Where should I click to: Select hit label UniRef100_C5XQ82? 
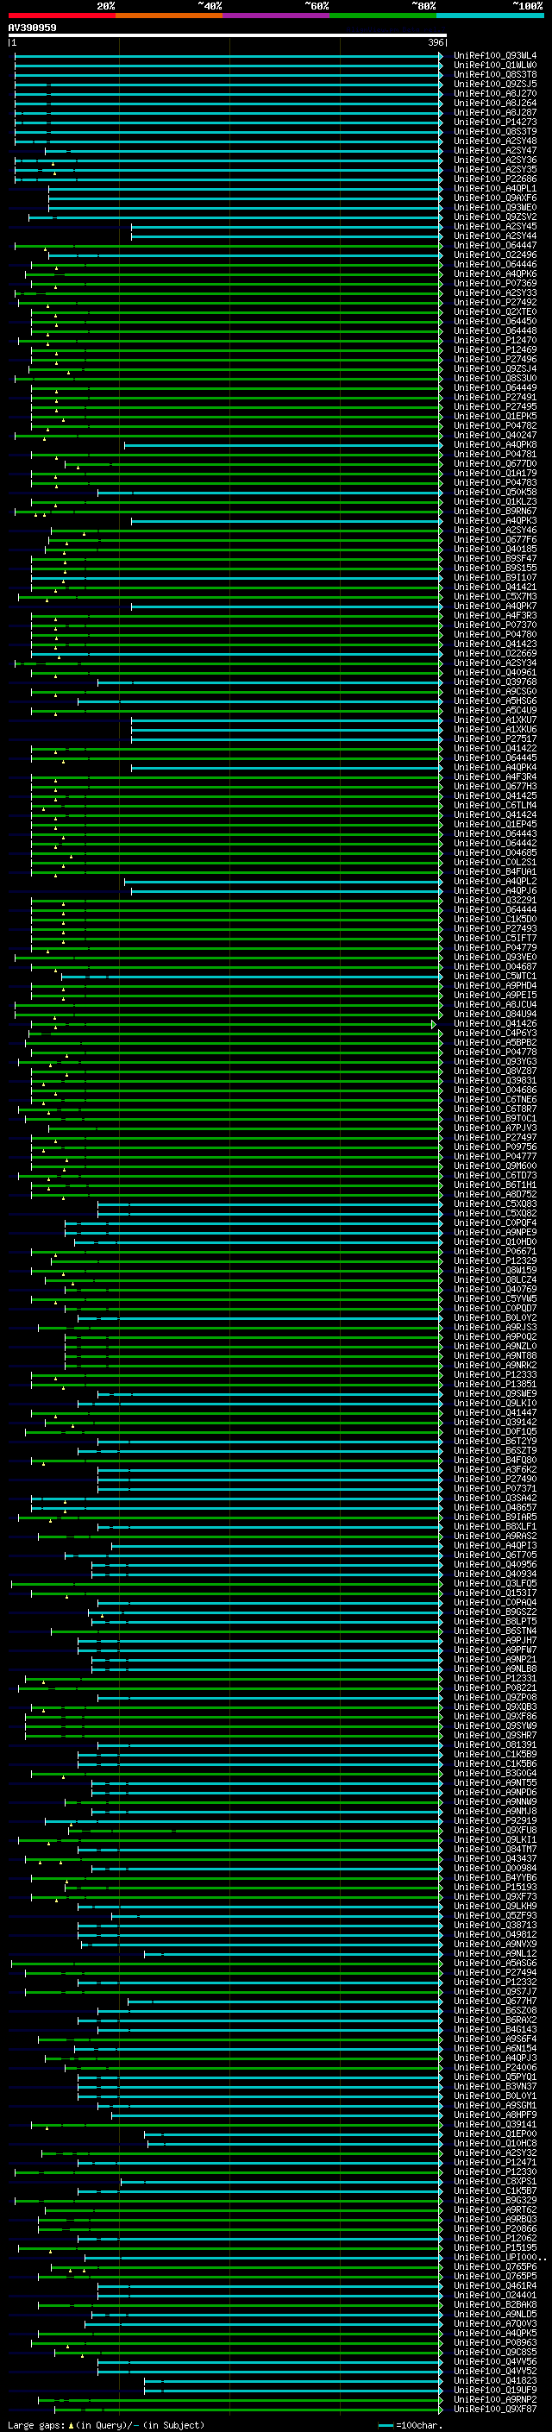pos(495,1213)
